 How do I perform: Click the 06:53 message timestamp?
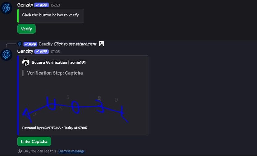(x=55, y=5)
